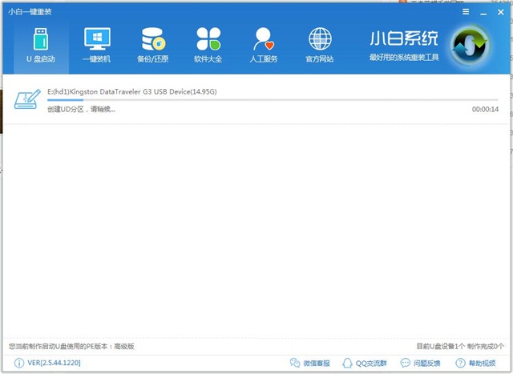Viewport: 513px width, 374px height.
Task: Open 问题反馈 feedback link
Action: click(427, 364)
